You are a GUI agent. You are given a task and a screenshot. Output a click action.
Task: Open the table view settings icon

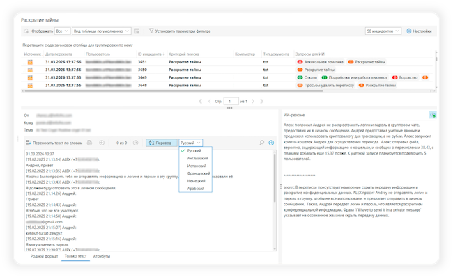pyautogui.click(x=137, y=31)
